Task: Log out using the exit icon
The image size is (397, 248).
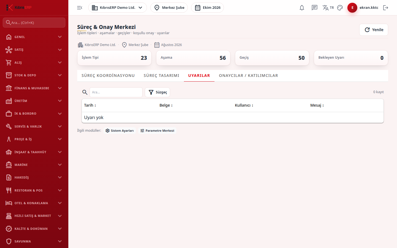Action: [386, 8]
